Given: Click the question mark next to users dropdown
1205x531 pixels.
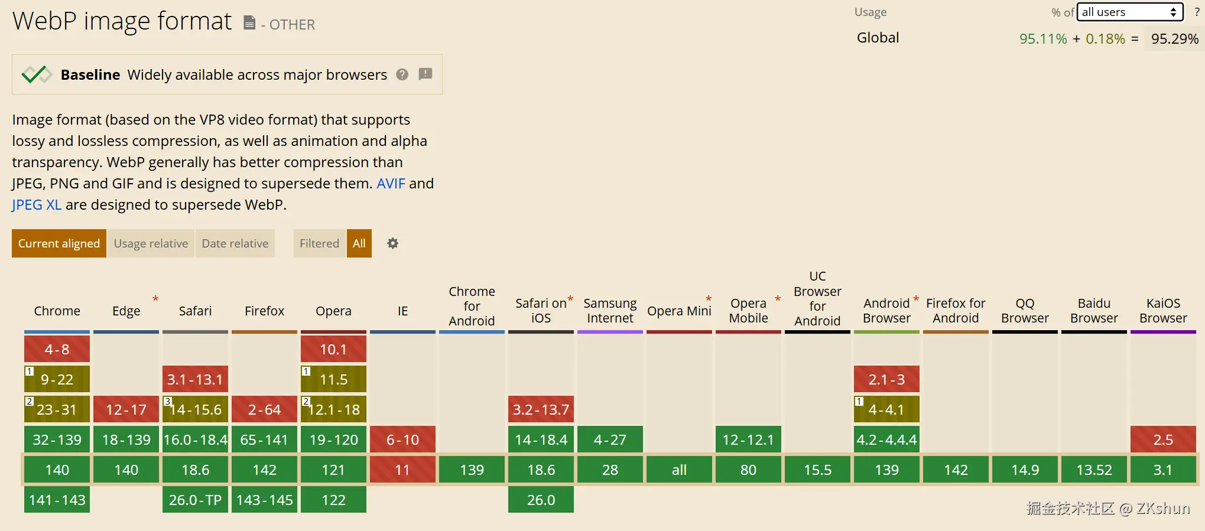Looking at the screenshot, I should [x=1197, y=12].
